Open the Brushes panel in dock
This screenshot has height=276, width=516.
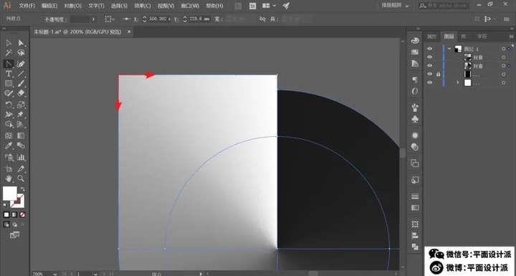click(415, 107)
